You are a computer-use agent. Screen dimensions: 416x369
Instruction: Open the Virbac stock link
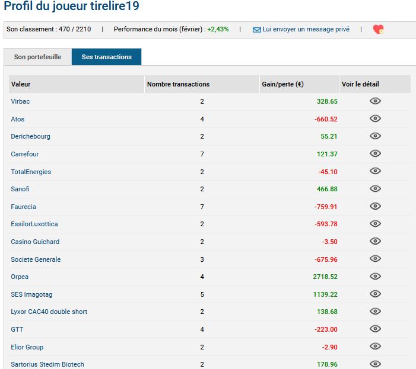(x=20, y=101)
